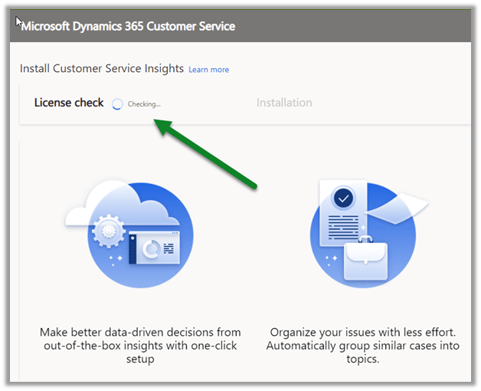Click the spinning License check loading indicator
The image size is (481, 391).
pos(116,103)
